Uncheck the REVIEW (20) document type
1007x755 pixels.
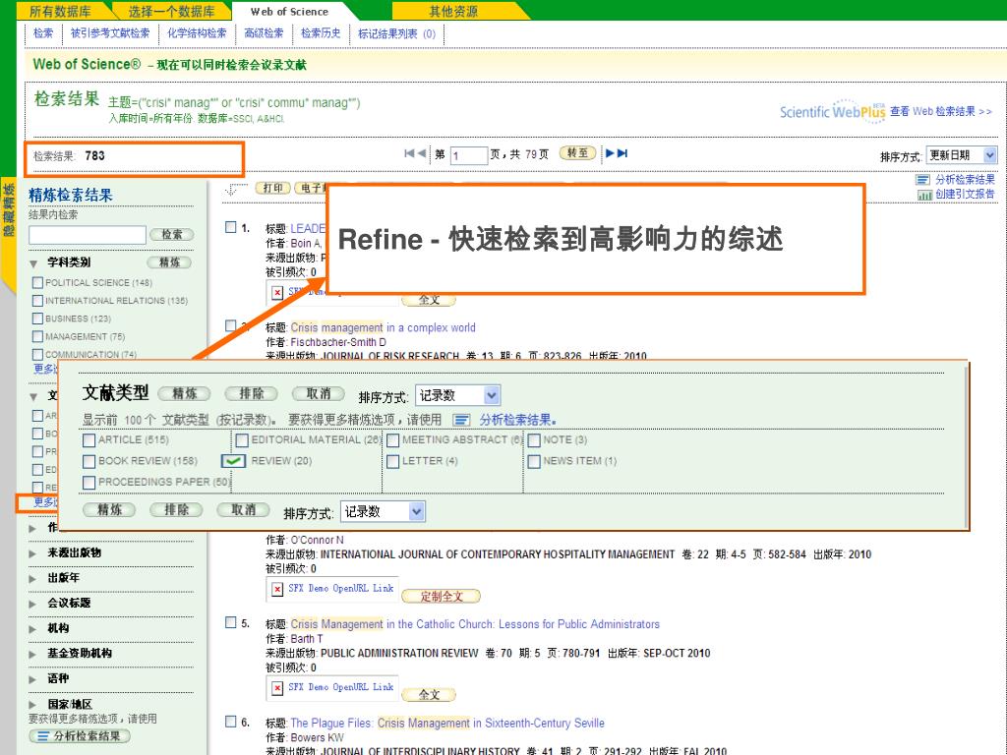point(233,461)
